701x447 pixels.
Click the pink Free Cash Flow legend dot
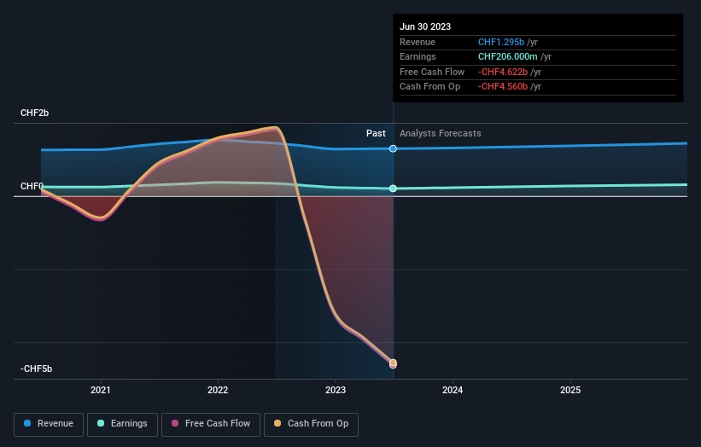(175, 423)
